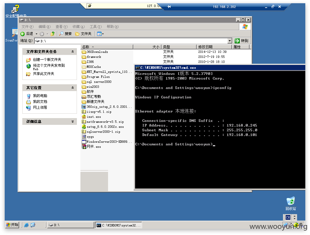The width and height of the screenshot is (310, 235).
Task: Click the Go (转到) button
Action: click(x=241, y=41)
